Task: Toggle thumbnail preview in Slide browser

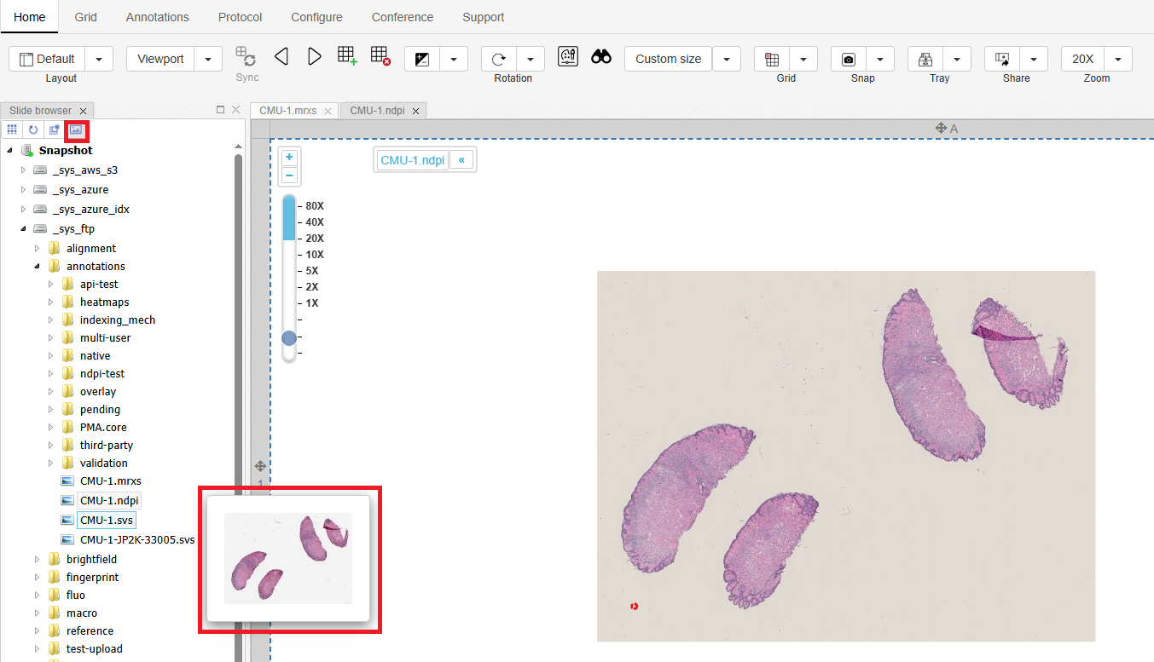Action: [x=76, y=130]
